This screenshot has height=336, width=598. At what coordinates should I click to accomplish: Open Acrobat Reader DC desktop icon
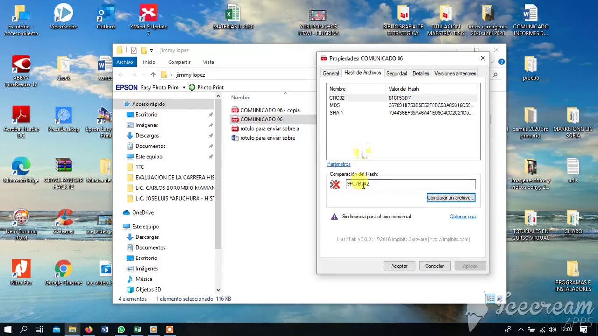pyautogui.click(x=21, y=122)
